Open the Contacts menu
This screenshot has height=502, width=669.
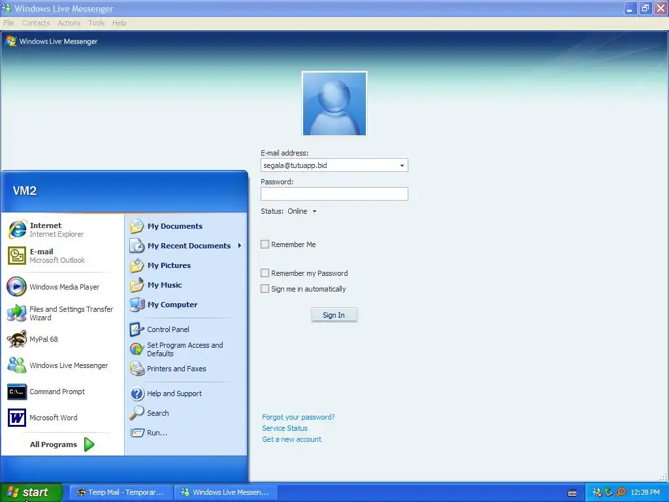tap(36, 23)
